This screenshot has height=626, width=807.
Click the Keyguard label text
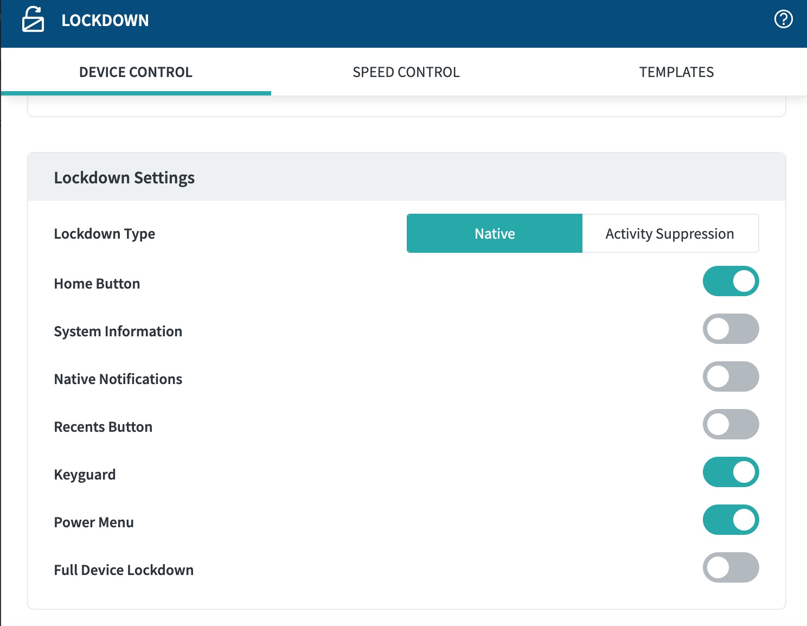pos(85,475)
